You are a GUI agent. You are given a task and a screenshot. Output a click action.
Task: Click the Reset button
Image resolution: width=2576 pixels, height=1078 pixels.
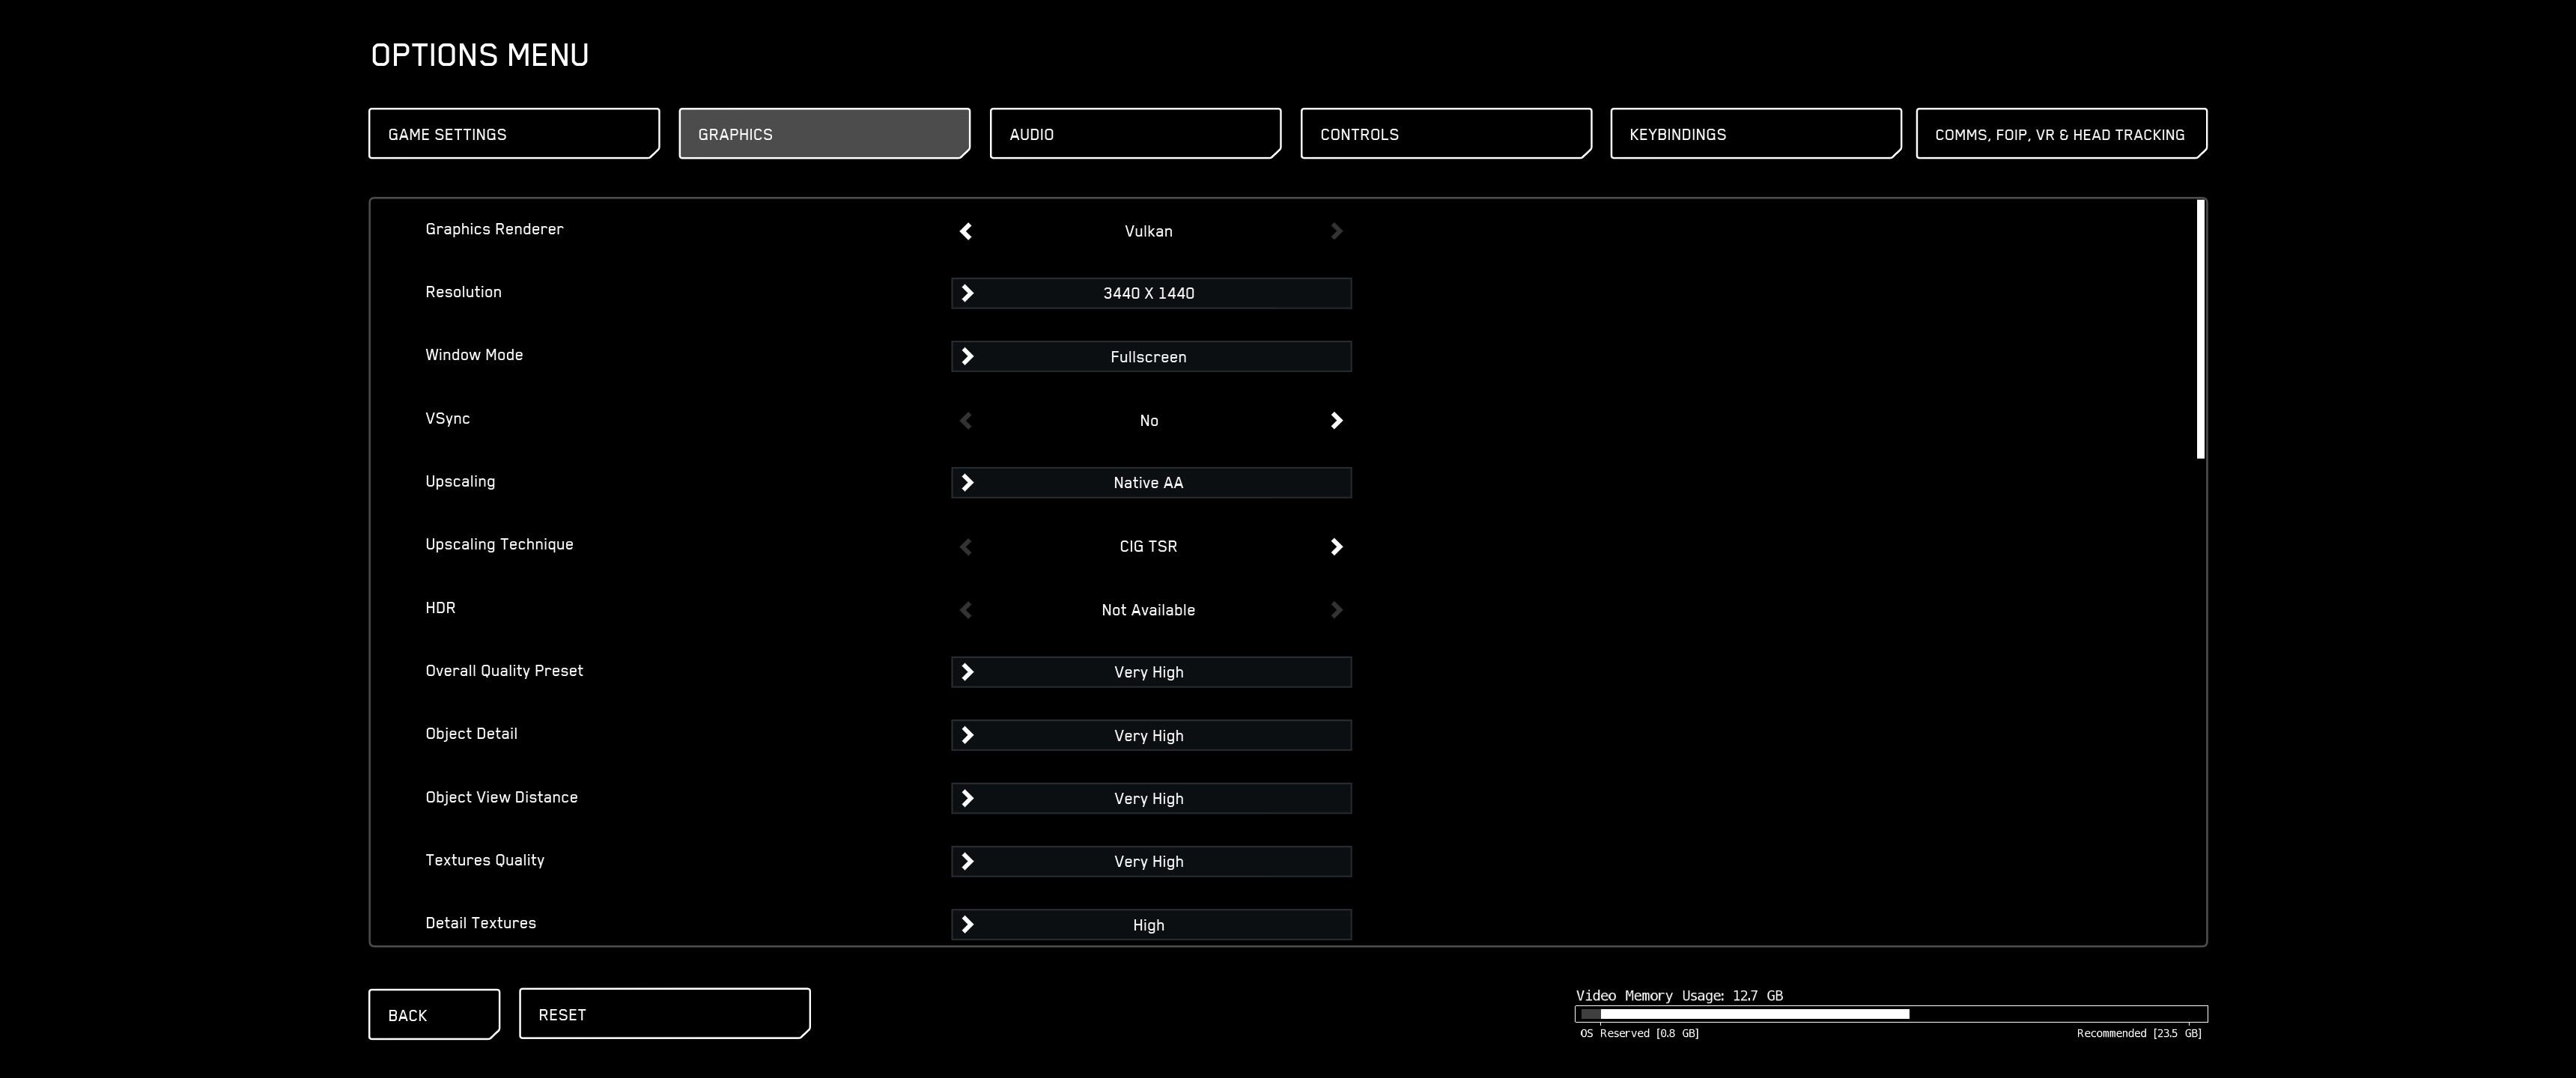664,1014
